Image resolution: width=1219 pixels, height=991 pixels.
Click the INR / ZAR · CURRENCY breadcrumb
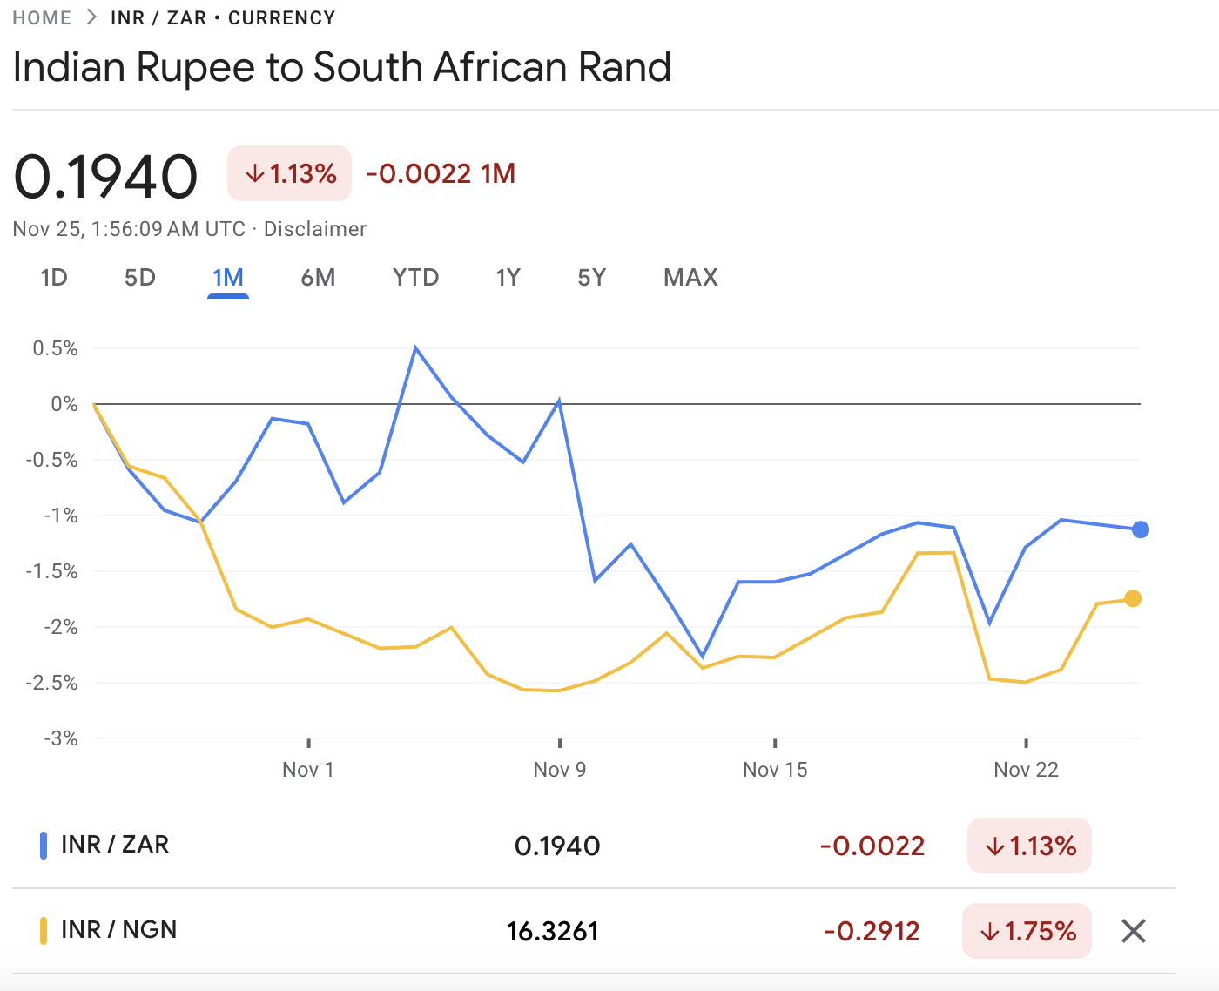[223, 17]
